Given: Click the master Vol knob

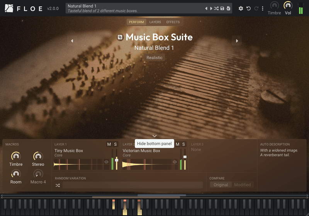Looking at the screenshot, I should (x=288, y=5).
